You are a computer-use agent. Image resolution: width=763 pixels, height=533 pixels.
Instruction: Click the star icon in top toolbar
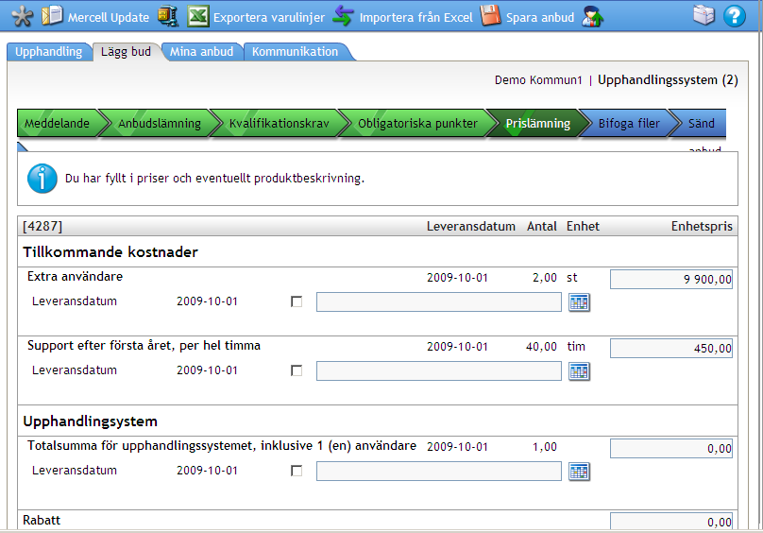pos(23,17)
